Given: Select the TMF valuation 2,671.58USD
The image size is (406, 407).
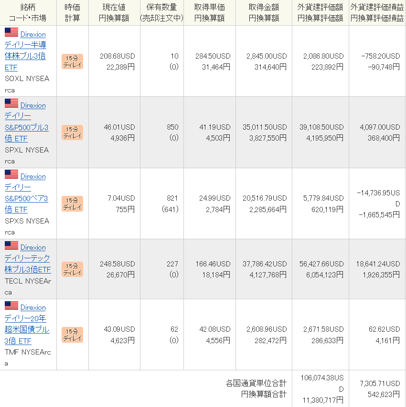Looking at the screenshot, I should coord(323,329).
